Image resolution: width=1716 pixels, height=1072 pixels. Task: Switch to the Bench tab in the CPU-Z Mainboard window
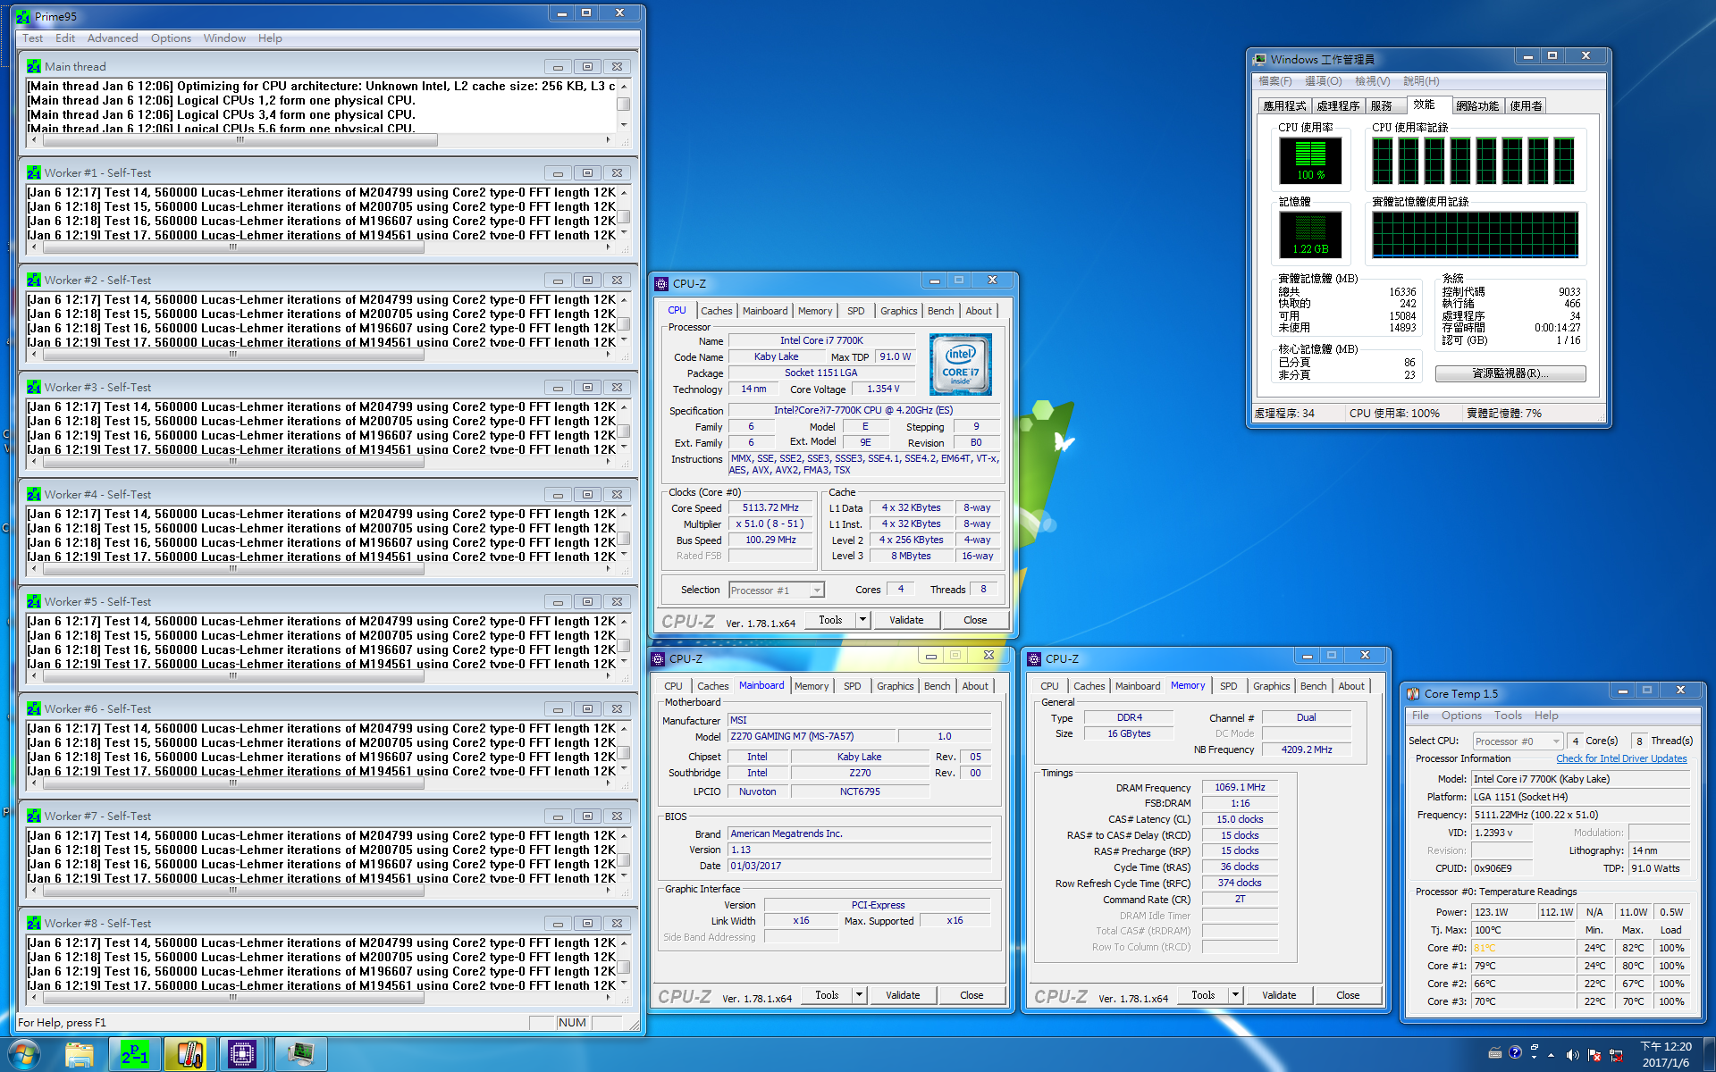[937, 686]
